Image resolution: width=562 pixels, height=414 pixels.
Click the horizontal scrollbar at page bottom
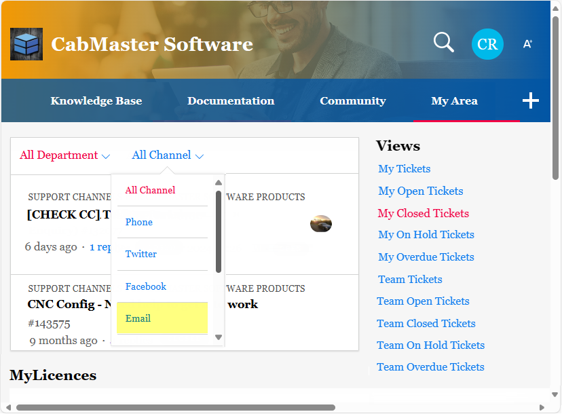tap(176, 408)
